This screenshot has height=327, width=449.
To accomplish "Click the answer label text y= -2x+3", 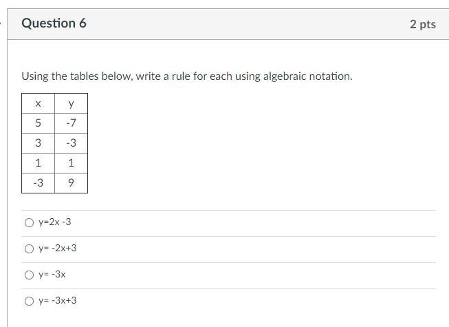I will coord(58,249).
